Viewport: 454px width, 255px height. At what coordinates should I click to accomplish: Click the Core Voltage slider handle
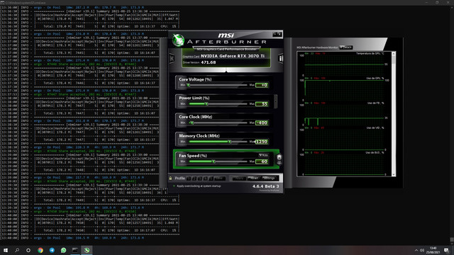click(189, 85)
